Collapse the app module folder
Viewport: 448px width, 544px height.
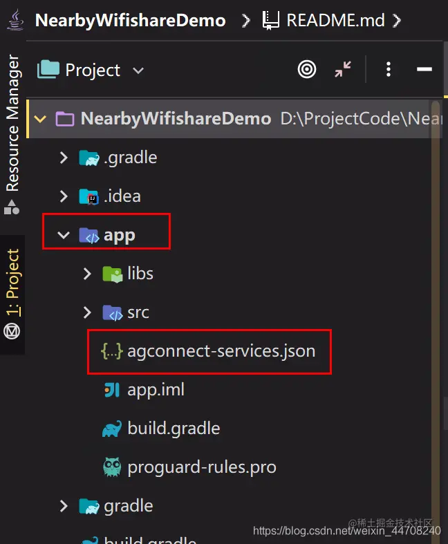click(x=64, y=235)
